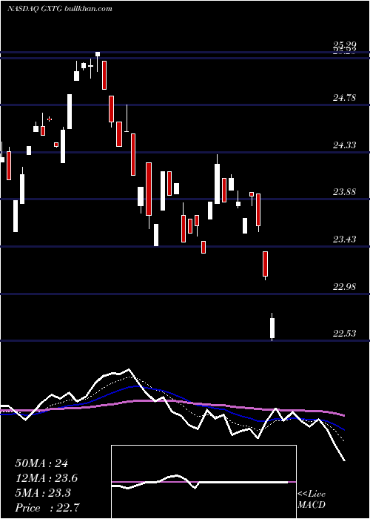Click the topmost candlestick near 25.29

click(x=98, y=62)
